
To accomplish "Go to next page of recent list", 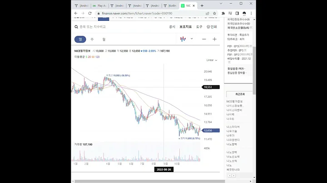I will 234,176.
